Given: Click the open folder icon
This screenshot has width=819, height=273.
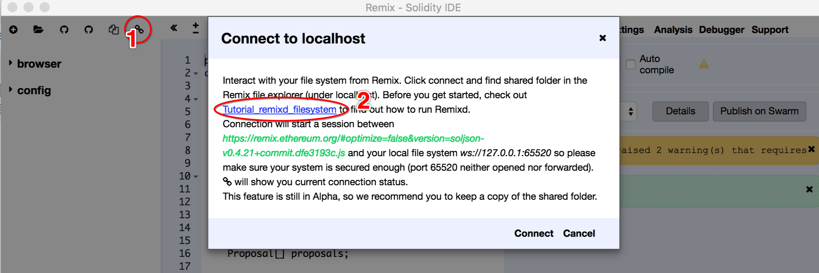Looking at the screenshot, I should (38, 29).
